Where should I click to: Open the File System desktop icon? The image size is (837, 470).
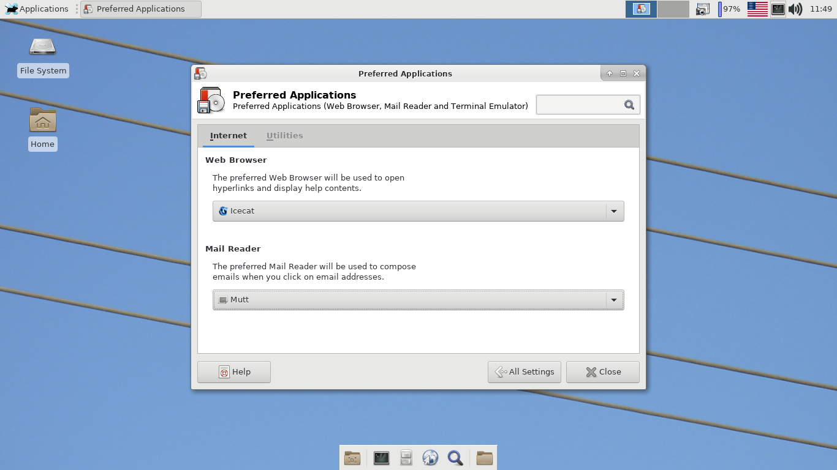[x=43, y=56]
